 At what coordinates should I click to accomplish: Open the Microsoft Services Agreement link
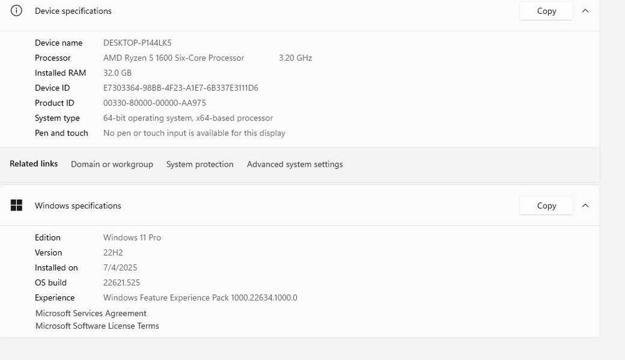(x=91, y=313)
